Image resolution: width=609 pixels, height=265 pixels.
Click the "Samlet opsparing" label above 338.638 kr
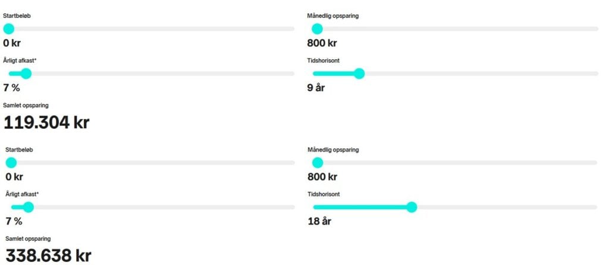click(28, 239)
